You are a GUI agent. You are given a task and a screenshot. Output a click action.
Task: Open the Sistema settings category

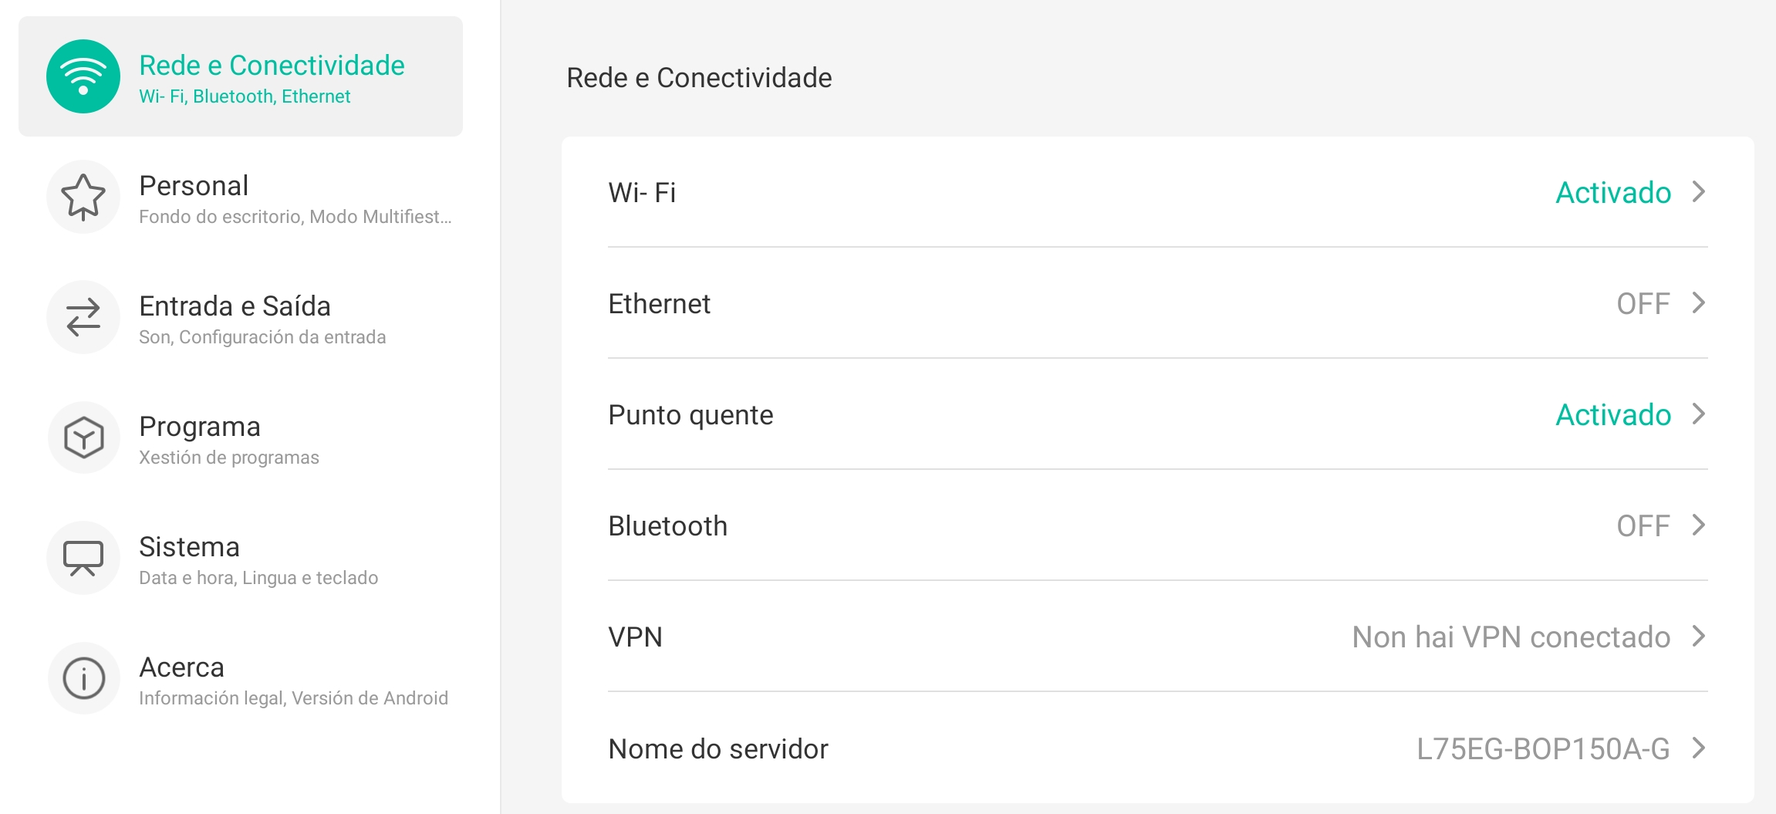189,547
